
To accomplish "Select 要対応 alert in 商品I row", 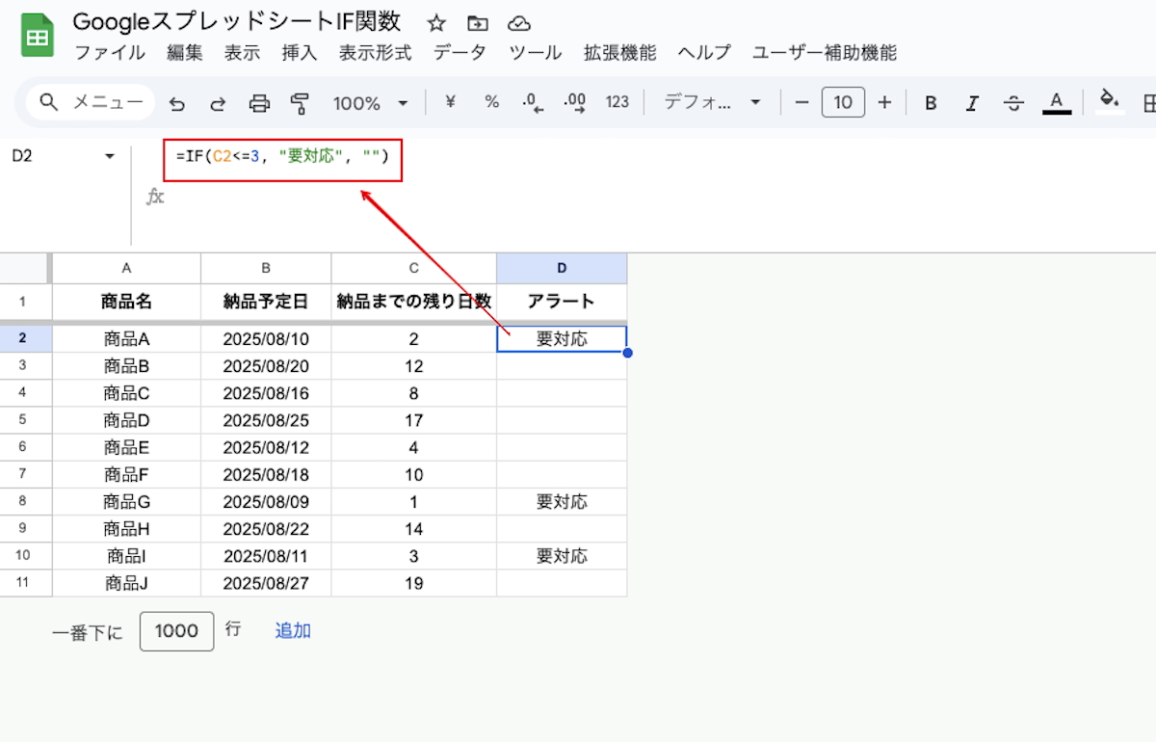I will point(562,556).
